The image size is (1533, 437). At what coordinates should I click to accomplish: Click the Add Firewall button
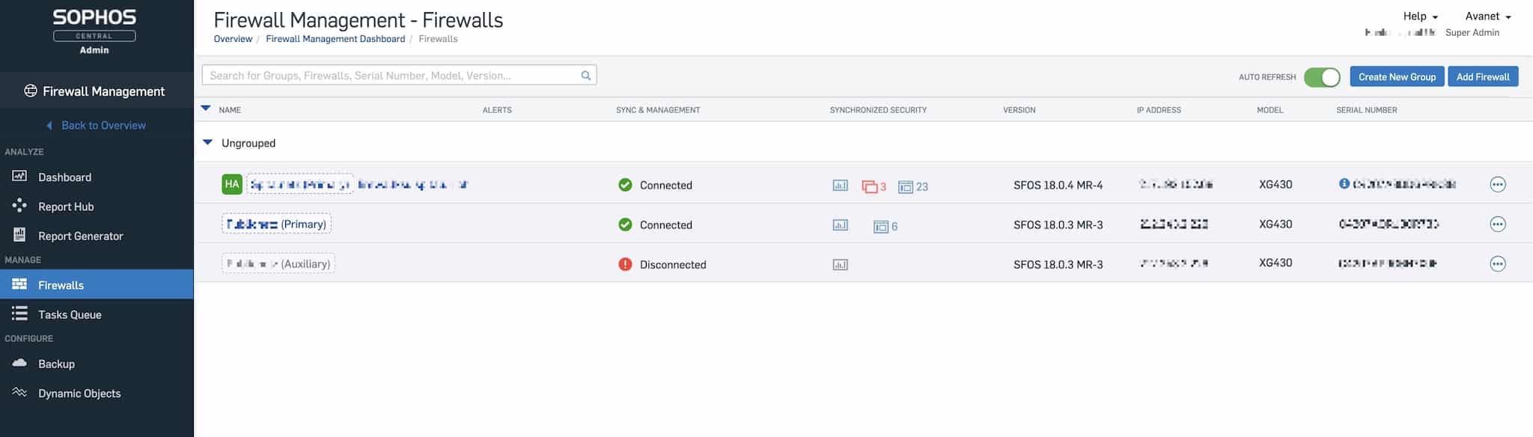pyautogui.click(x=1482, y=77)
